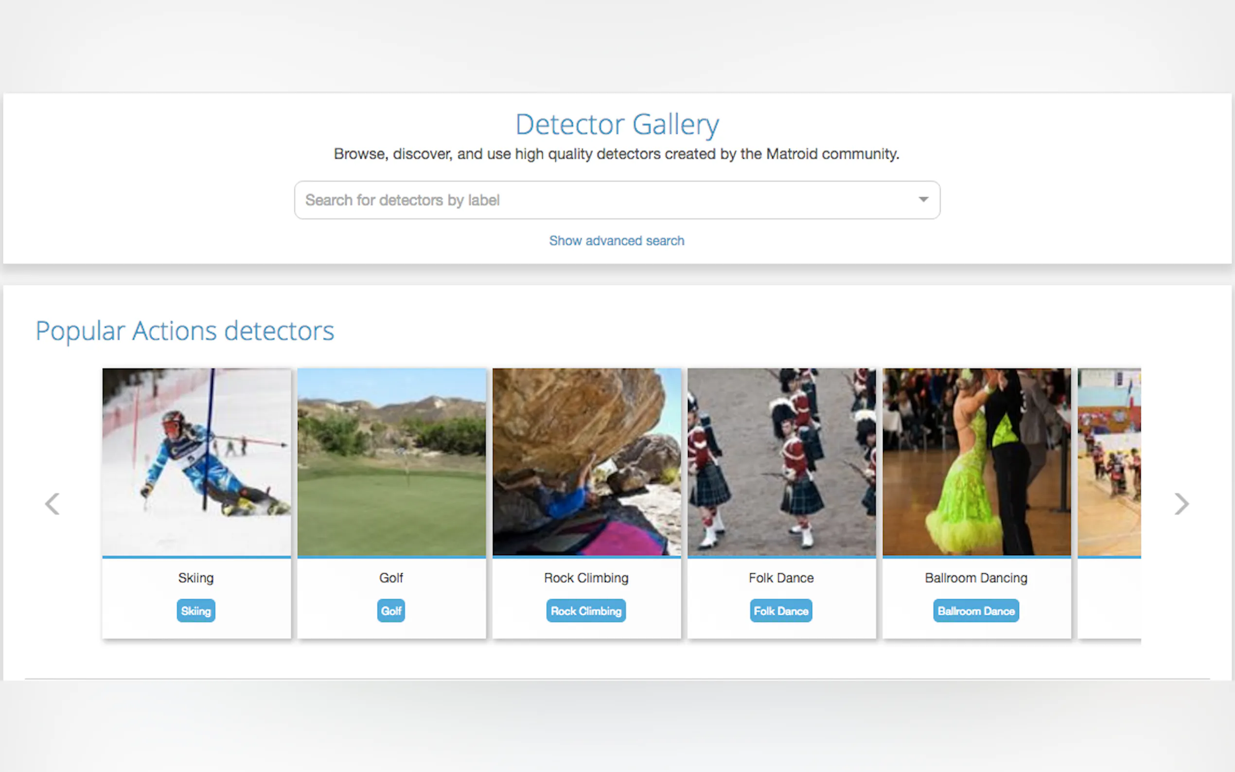Open the Skiing detector thumbnail
This screenshot has height=772, width=1235.
pyautogui.click(x=196, y=461)
